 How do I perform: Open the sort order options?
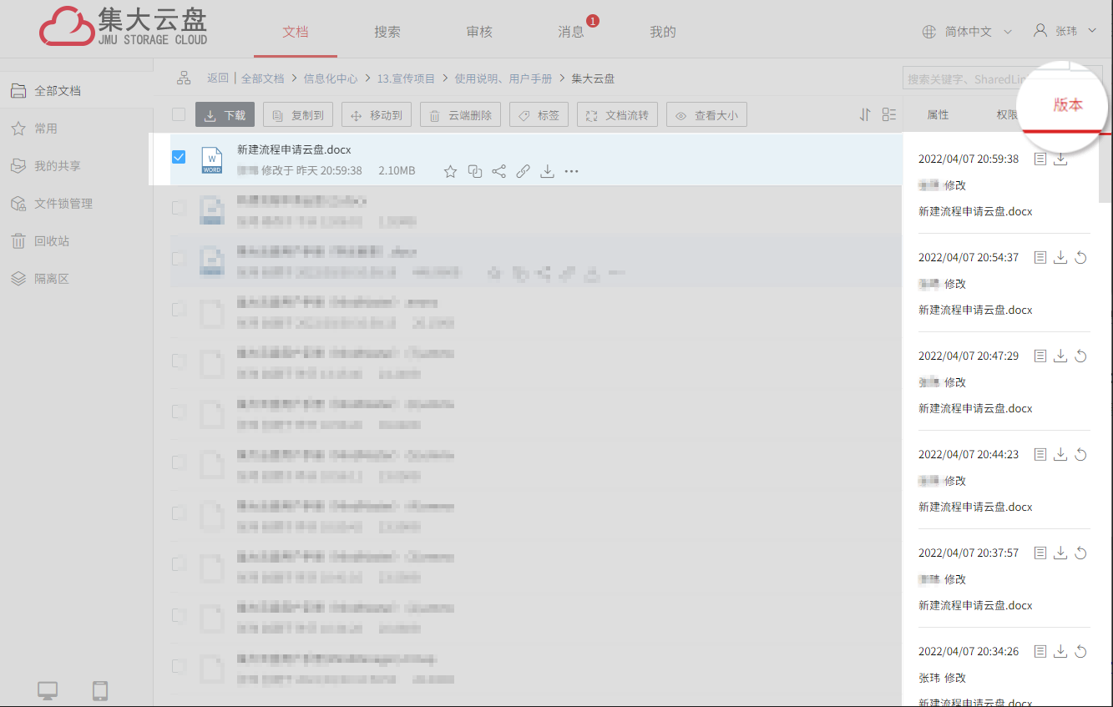point(865,115)
